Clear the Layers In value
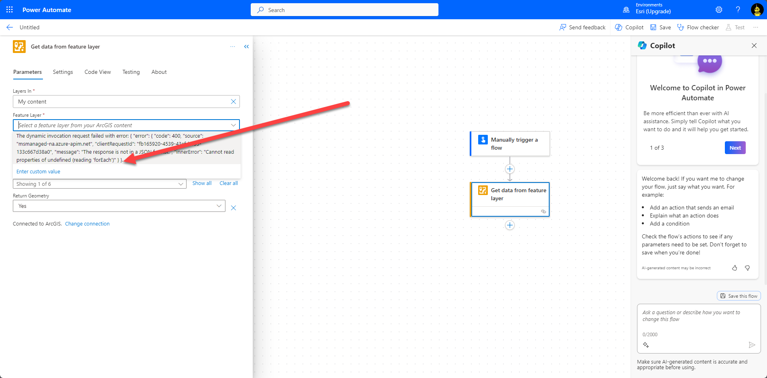Image resolution: width=767 pixels, height=378 pixels. pos(233,102)
